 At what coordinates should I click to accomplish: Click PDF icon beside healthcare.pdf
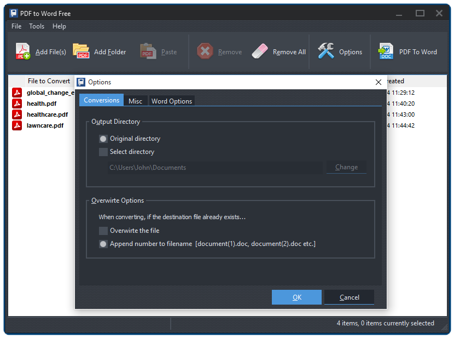pyautogui.click(x=17, y=114)
